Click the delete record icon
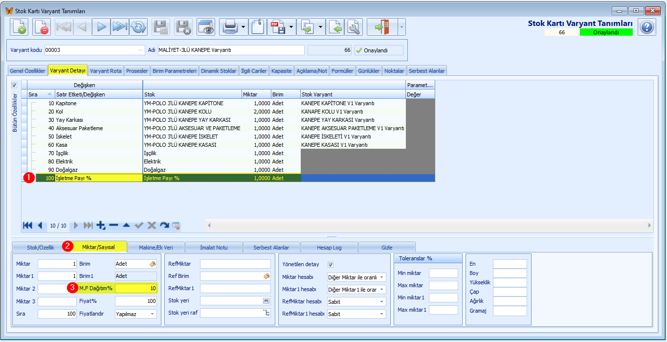Screen dimensions: 667x342 click(42, 27)
